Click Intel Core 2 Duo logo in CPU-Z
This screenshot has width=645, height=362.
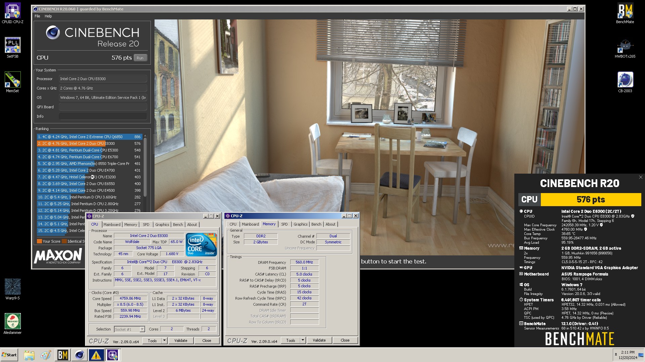201,245
